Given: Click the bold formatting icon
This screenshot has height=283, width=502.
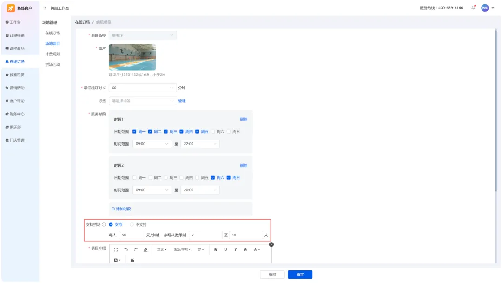Looking at the screenshot, I should click(216, 250).
